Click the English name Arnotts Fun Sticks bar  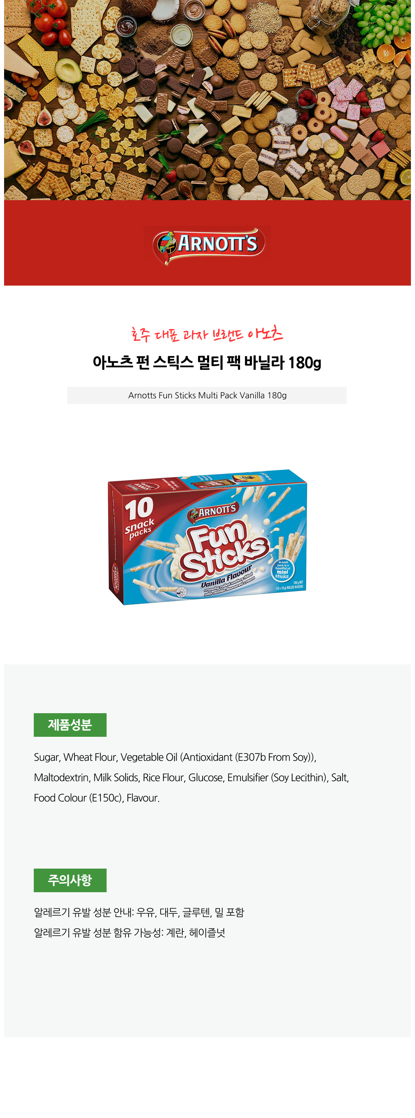coord(207,395)
